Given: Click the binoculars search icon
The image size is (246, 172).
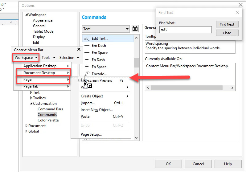Looking at the screenshot, I should (x=135, y=29).
